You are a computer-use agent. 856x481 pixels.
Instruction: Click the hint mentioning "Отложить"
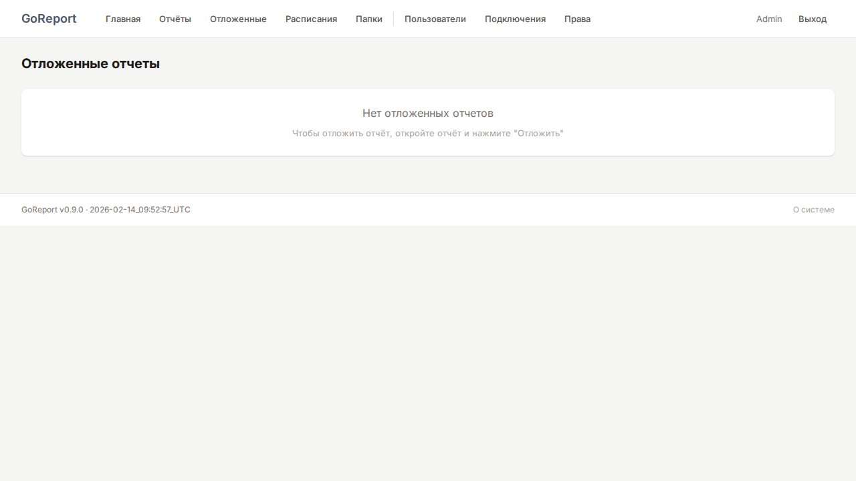tap(428, 133)
